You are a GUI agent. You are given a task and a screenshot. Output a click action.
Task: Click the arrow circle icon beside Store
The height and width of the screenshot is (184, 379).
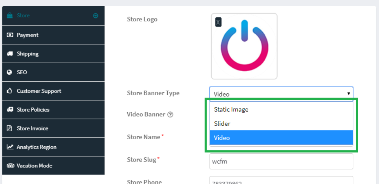(95, 16)
